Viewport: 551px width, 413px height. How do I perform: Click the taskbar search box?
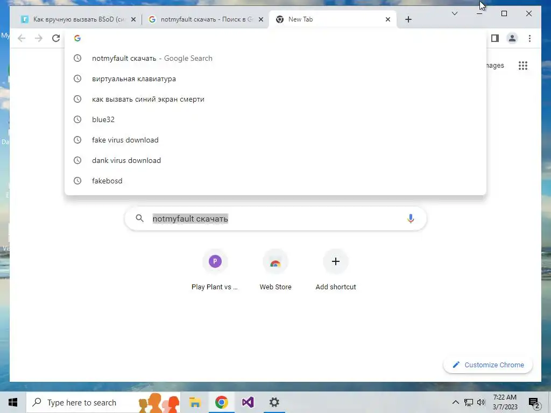click(103, 402)
